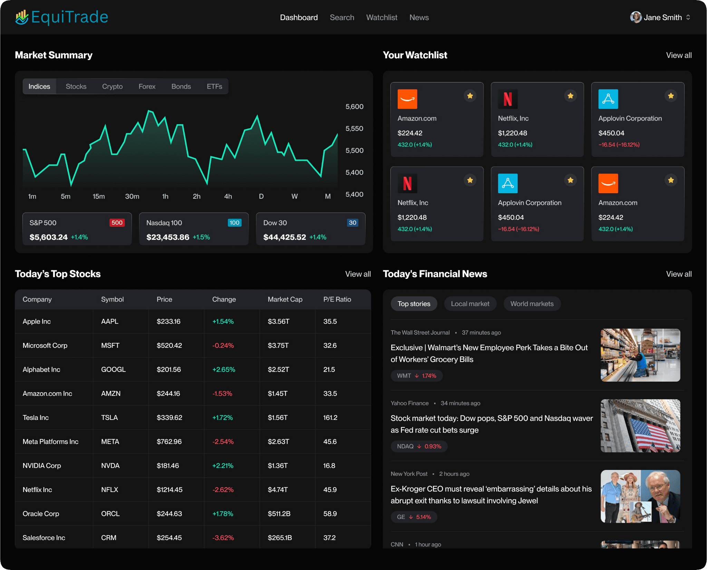
Task: Click the Applovin icon in the second row
Action: (x=508, y=183)
